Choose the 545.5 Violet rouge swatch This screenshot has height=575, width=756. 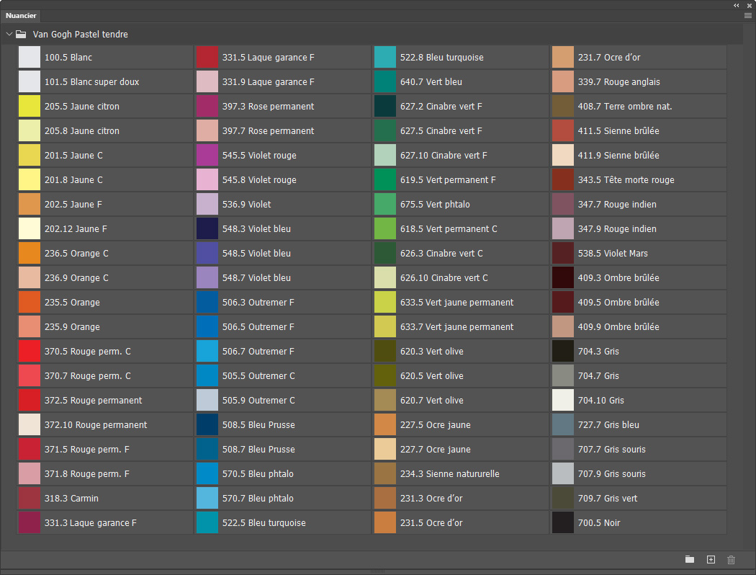click(x=207, y=156)
